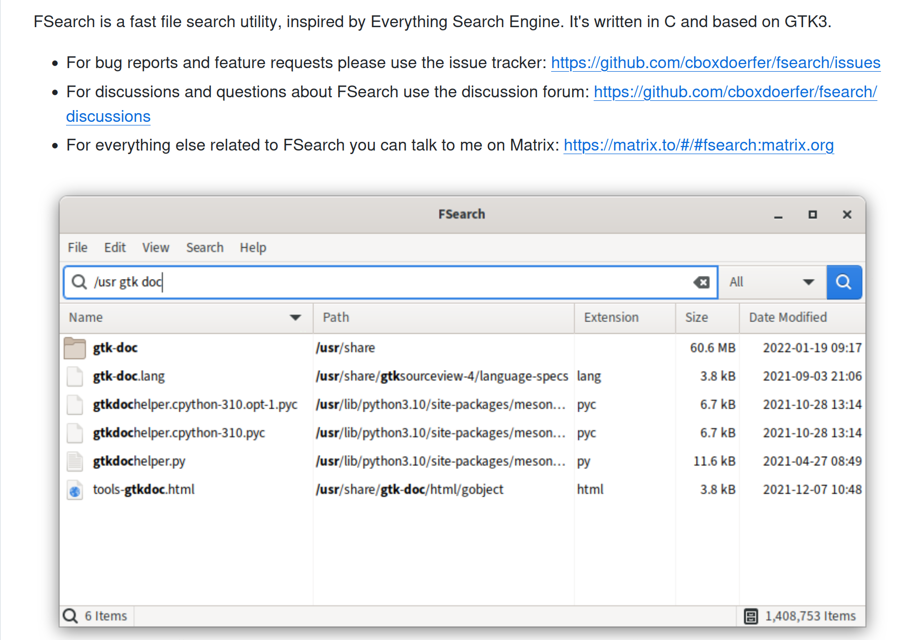Click the script file icon for gtkdochelper.py
902x640 pixels.
pos(75,461)
